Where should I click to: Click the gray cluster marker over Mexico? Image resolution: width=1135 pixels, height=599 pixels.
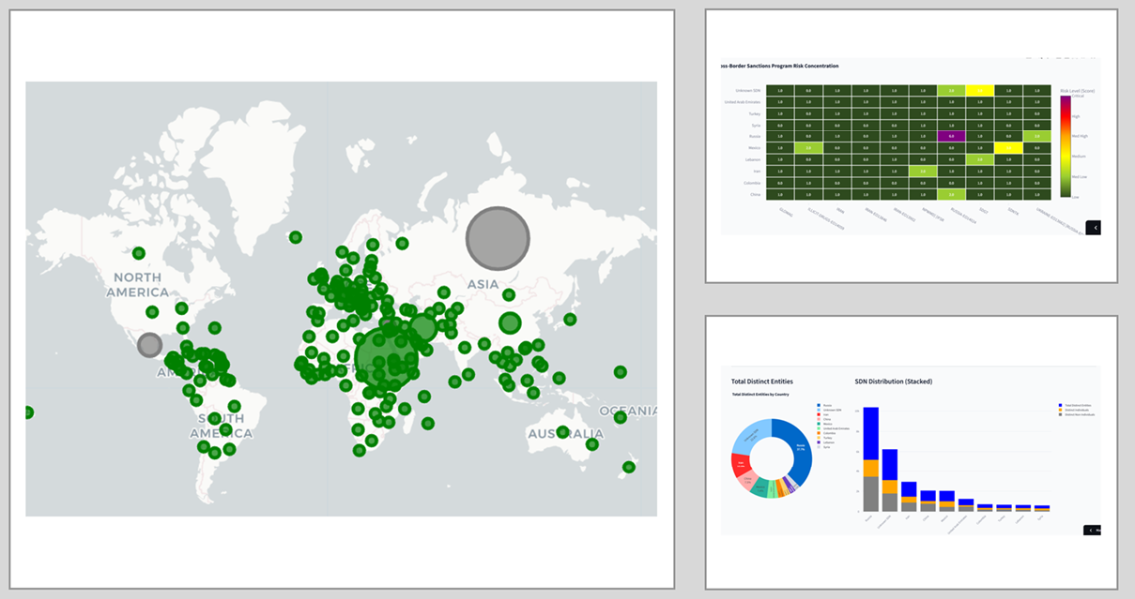(x=147, y=345)
